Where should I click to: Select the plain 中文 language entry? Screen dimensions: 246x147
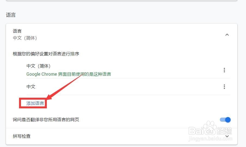31,87
